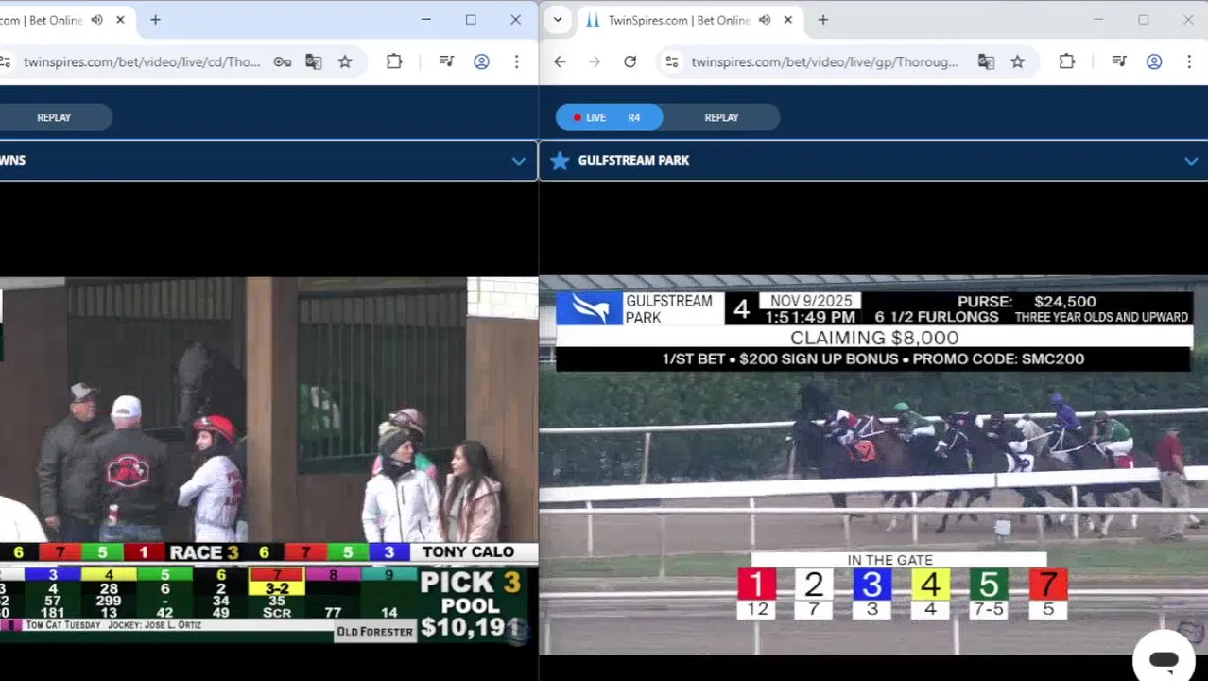This screenshot has height=681, width=1208.
Task: Reload the page in right window
Action: tap(630, 61)
